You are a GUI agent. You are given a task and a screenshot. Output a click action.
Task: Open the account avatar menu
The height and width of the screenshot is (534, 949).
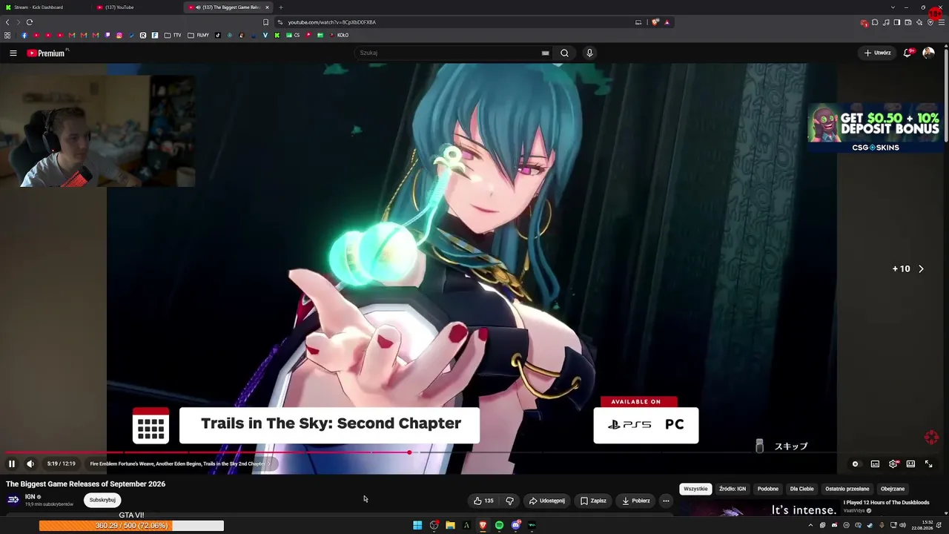(x=928, y=53)
